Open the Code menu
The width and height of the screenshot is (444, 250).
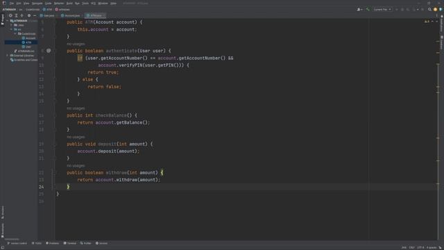pyautogui.click(x=49, y=3)
